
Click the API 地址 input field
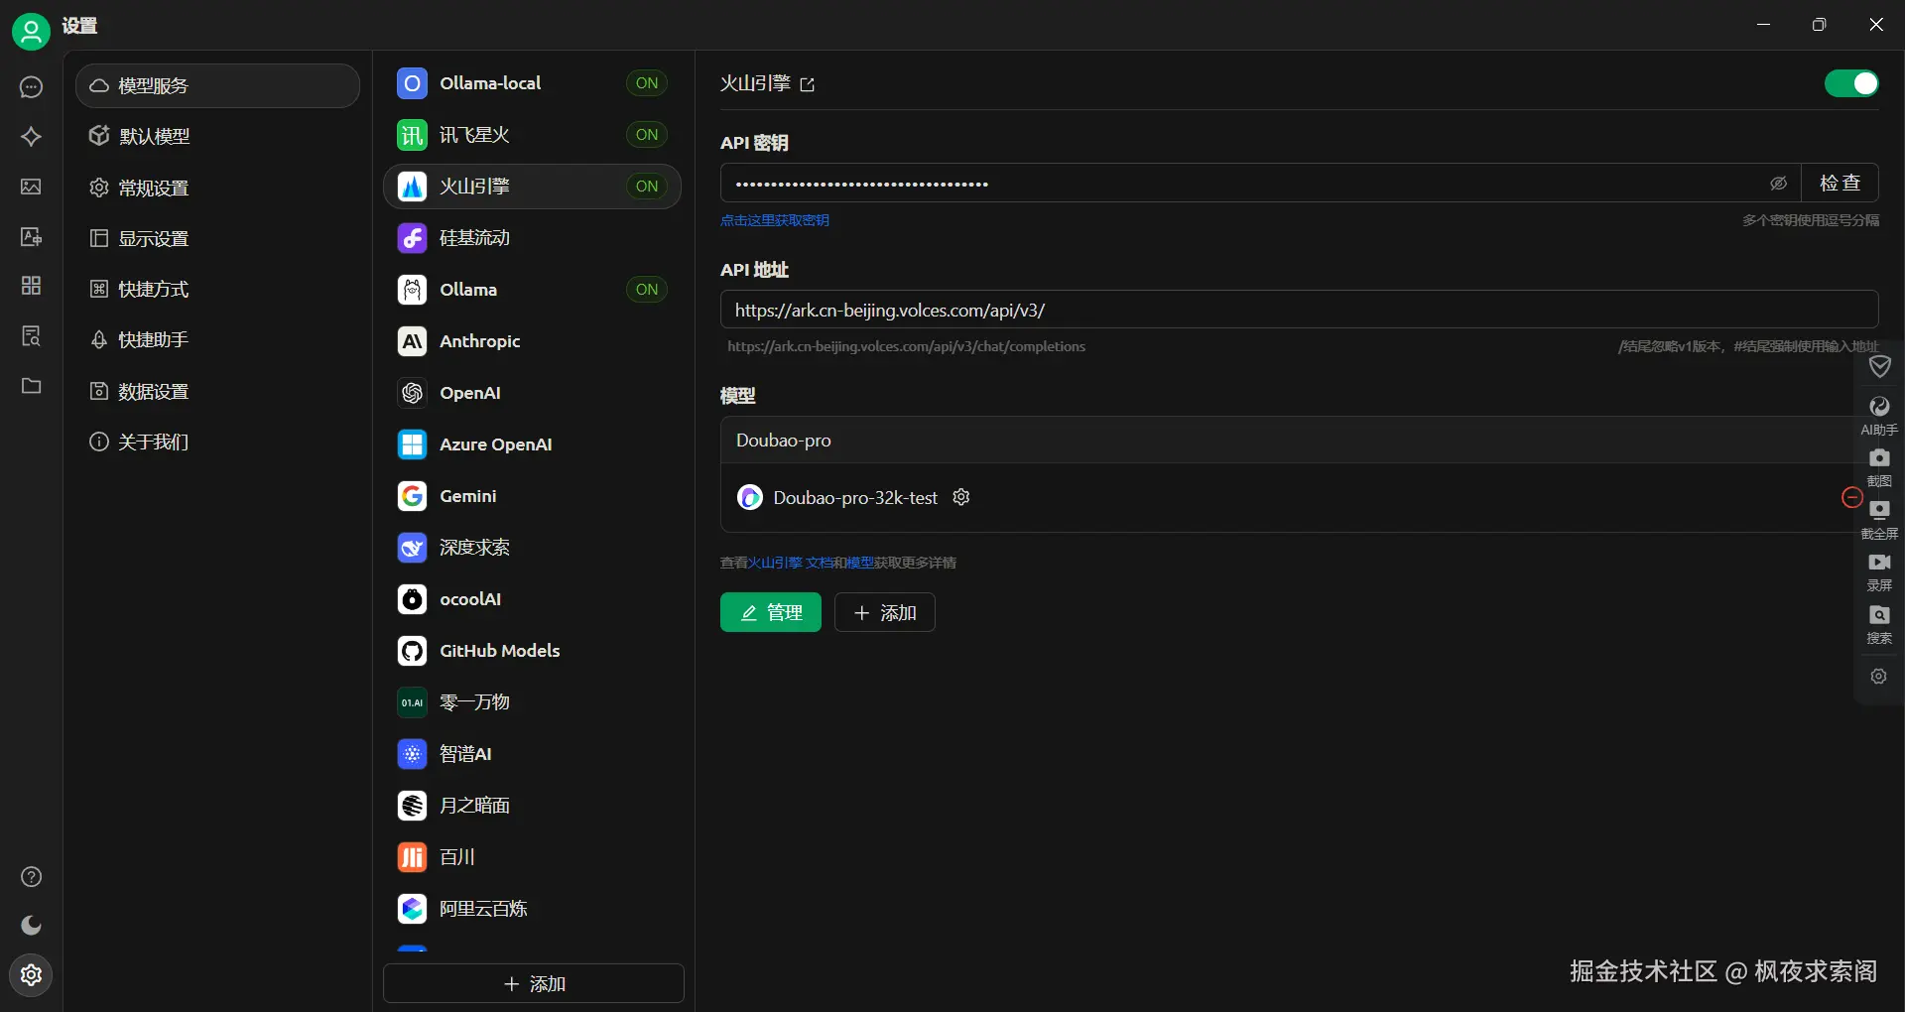pos(1299,310)
